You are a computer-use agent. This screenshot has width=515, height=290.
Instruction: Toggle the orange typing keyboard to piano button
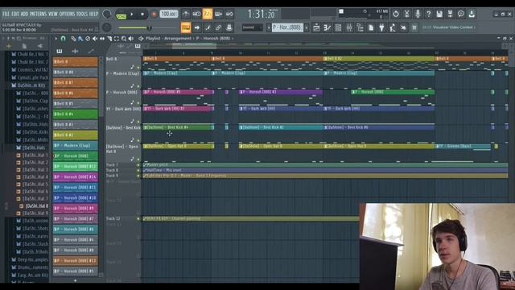pos(186,27)
